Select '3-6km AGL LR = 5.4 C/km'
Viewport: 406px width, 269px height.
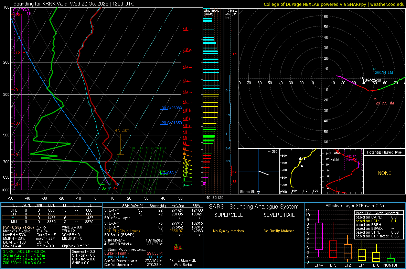click(24, 255)
